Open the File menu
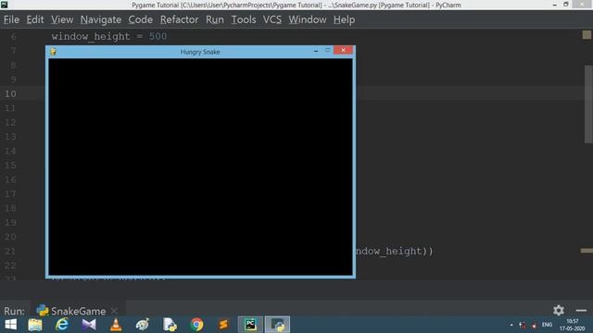This screenshot has width=593, height=333. pos(11,19)
